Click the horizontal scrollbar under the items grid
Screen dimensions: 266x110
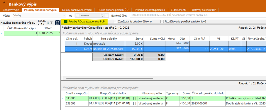pos(109,78)
